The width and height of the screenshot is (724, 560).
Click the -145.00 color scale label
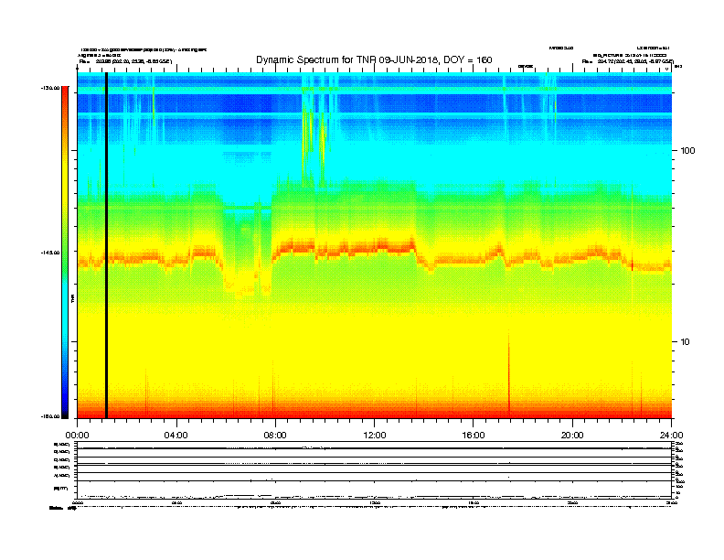(x=50, y=253)
